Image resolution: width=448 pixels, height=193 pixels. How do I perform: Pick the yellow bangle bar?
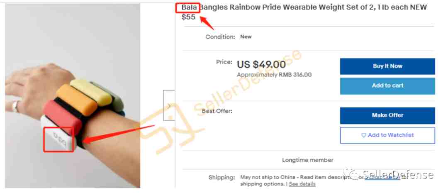tap(91, 92)
